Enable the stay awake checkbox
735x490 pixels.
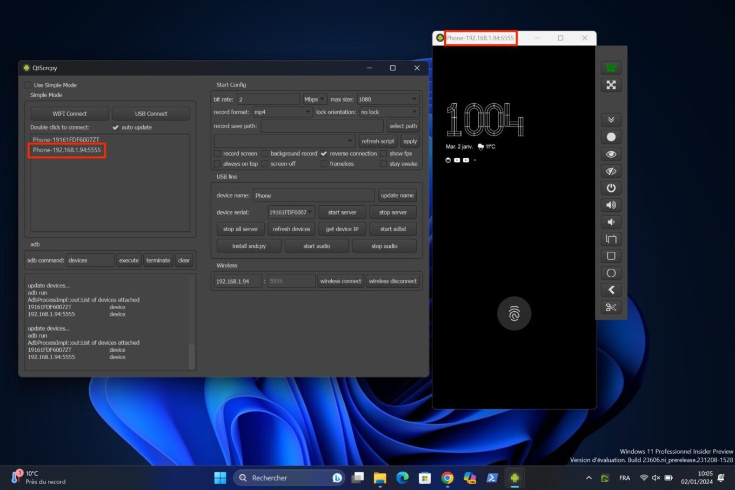384,164
